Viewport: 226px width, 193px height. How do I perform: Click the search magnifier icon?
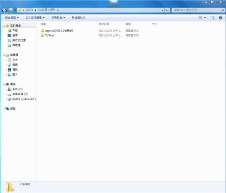pyautogui.click(x=222, y=10)
